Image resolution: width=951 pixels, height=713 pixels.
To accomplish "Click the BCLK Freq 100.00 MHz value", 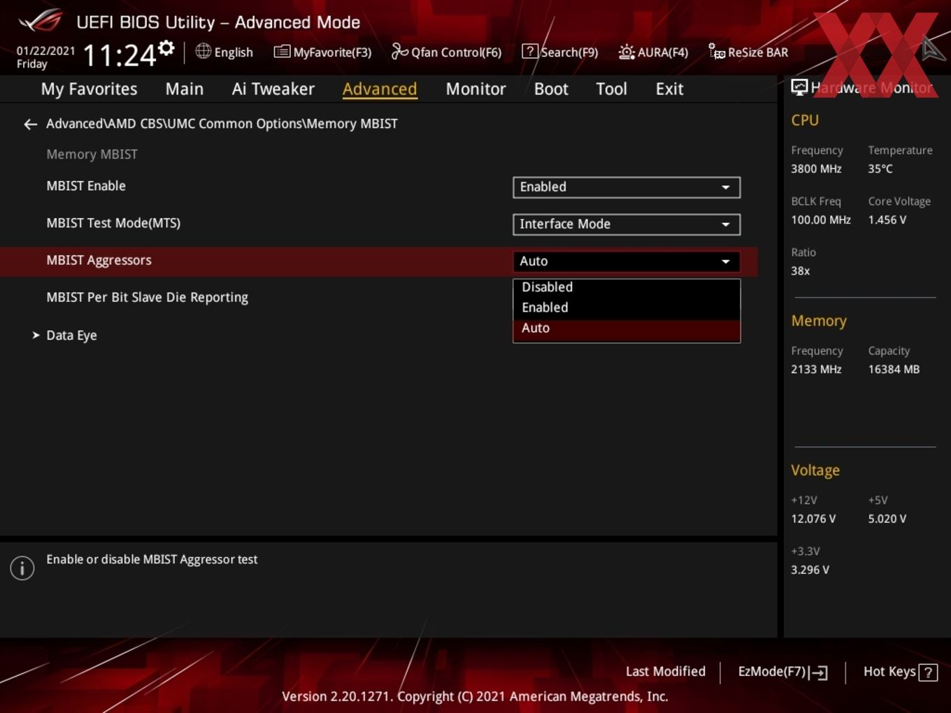I will click(821, 220).
